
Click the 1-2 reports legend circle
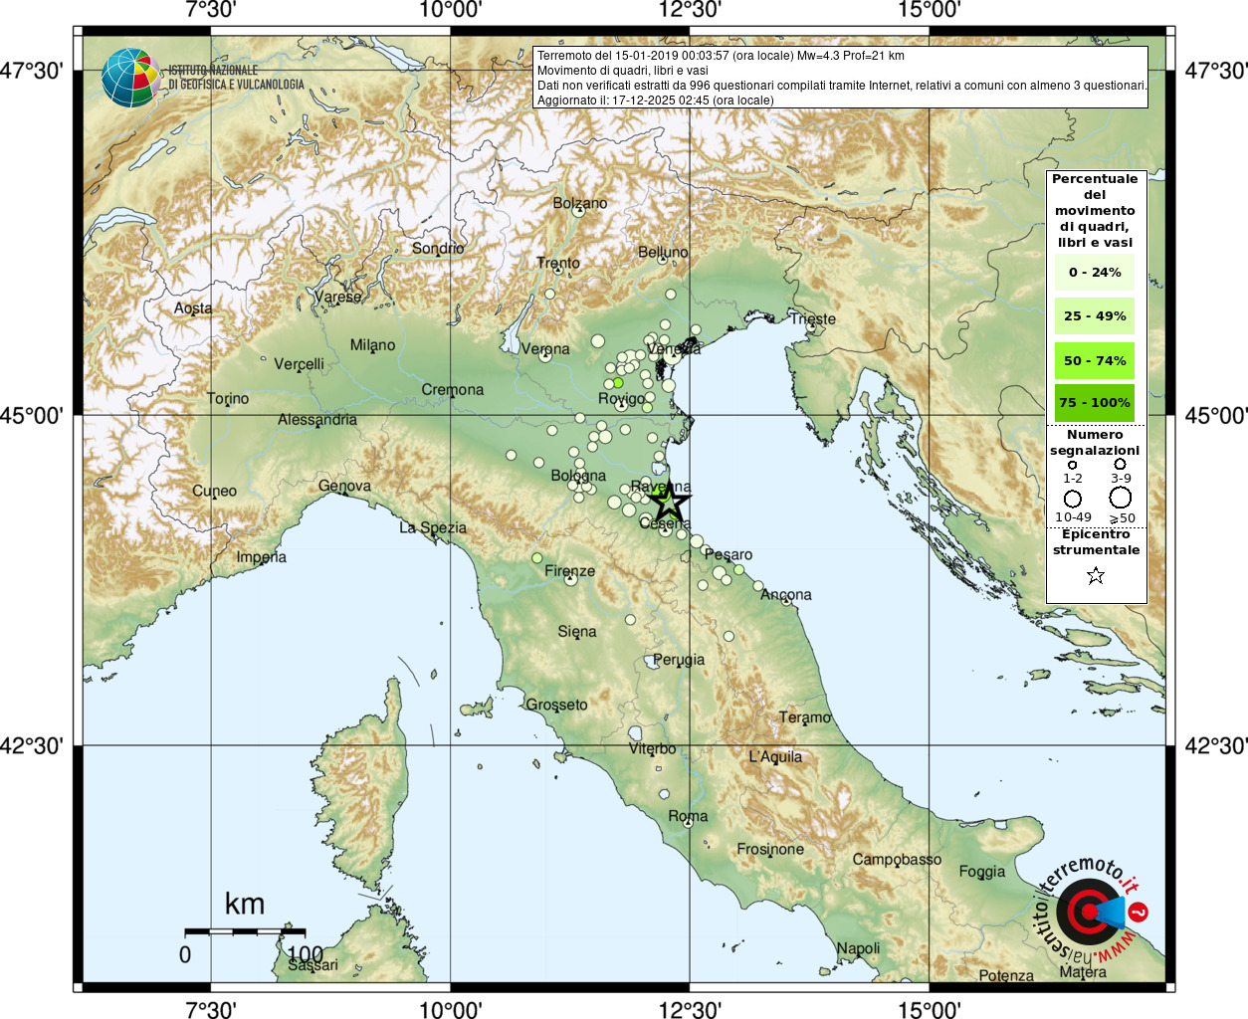pos(1072,465)
